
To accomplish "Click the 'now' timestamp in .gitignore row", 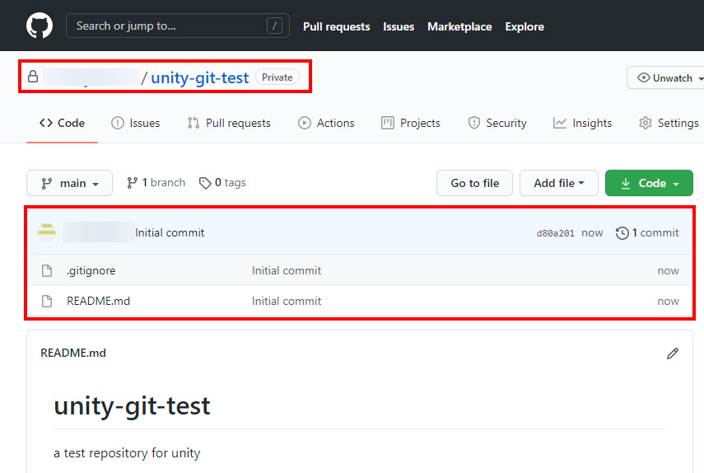I will click(668, 271).
